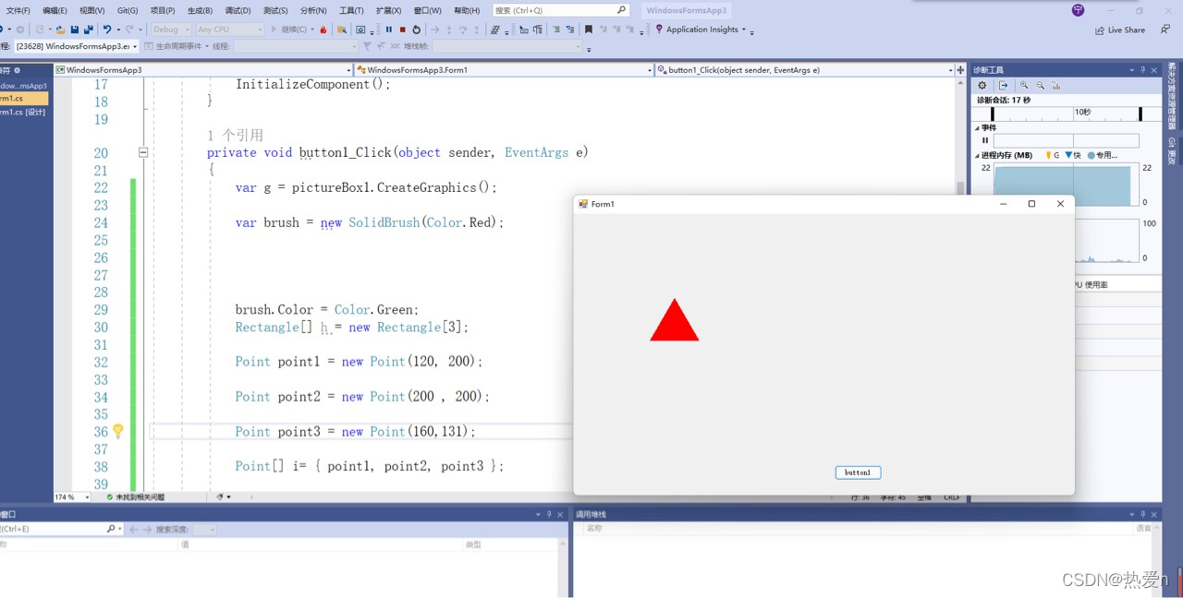This screenshot has width=1183, height=598.
Task: Click Zoom In magnifier in diagnostic tools
Action: tap(1024, 85)
